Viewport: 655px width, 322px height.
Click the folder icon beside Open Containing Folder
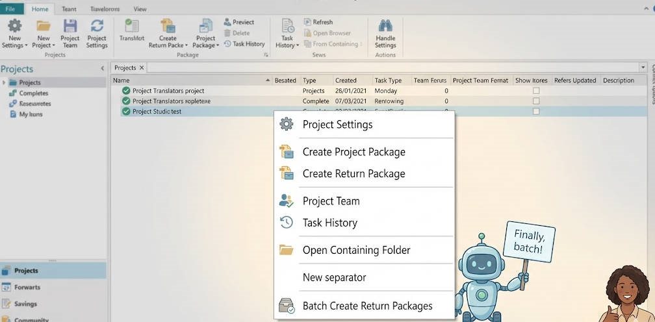point(286,250)
